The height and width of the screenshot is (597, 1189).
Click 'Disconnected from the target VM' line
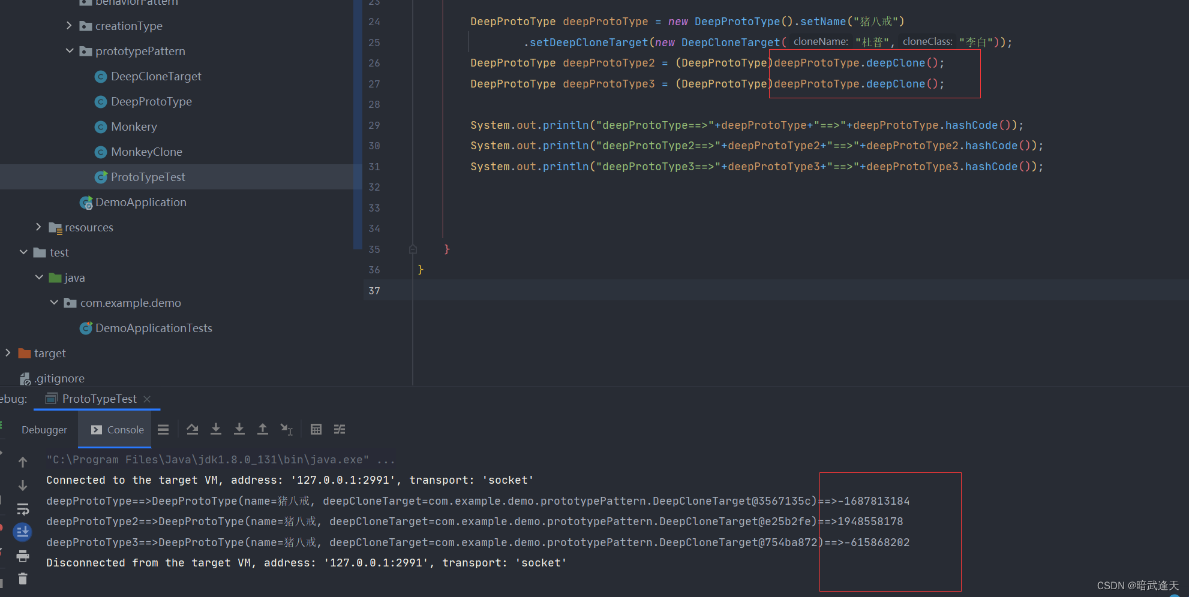pyautogui.click(x=306, y=563)
